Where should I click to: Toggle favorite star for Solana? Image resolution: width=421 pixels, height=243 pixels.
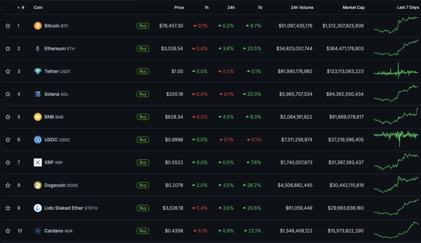point(8,94)
